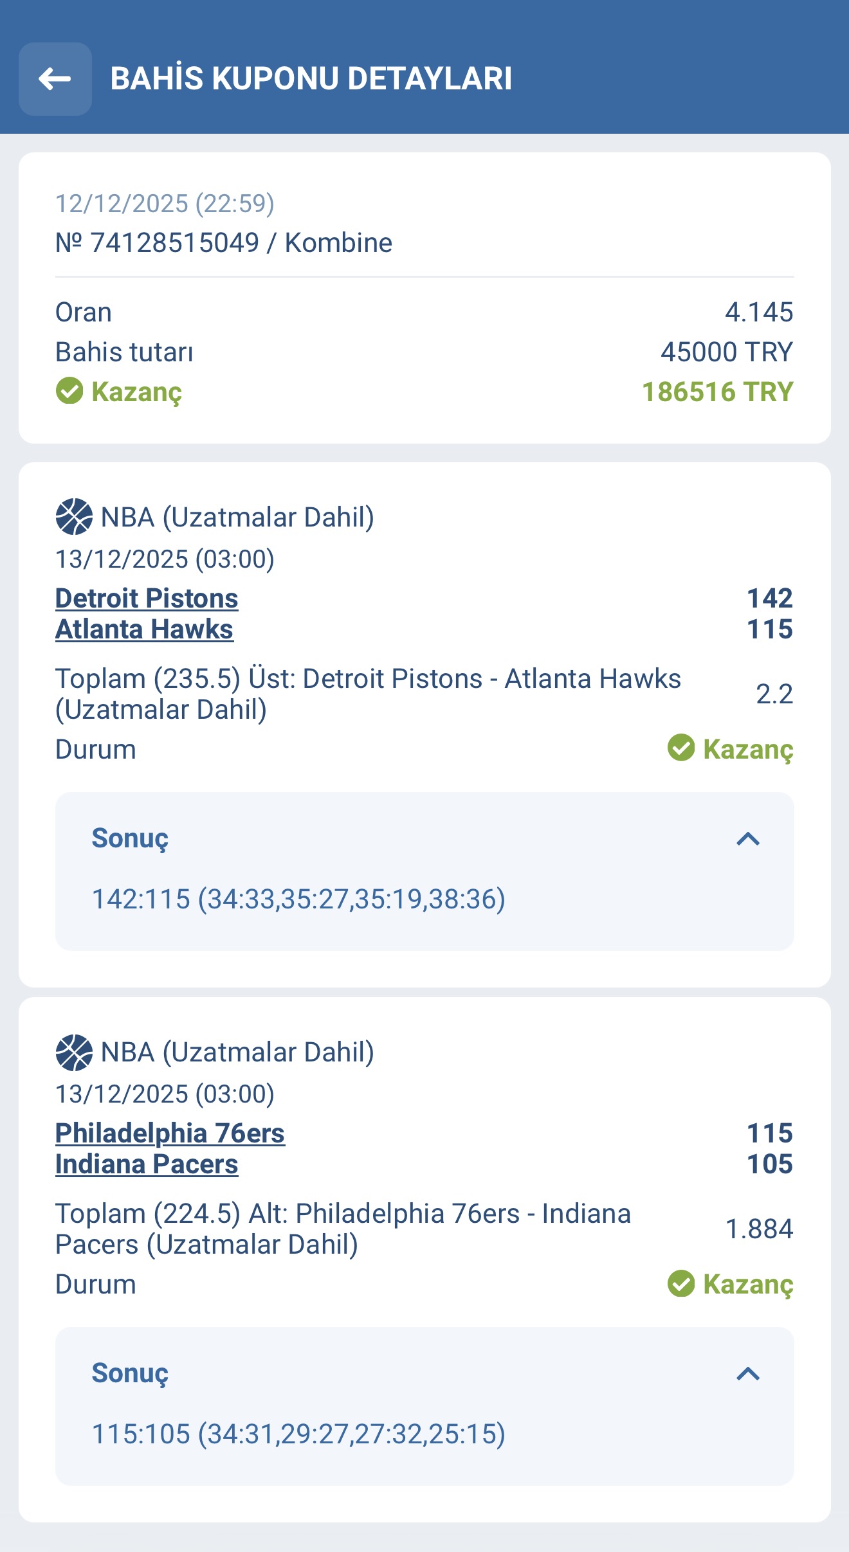849x1552 pixels.
Task: Open Indiana Pacers team link
Action: [147, 1164]
